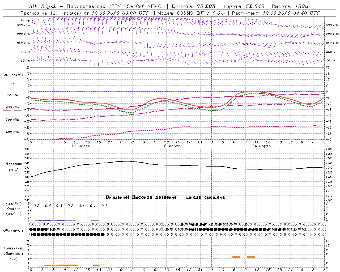This screenshot has height=272, width=340.
Task: Click the '(км)' convective height unit label
Action: click(x=14, y=259)
